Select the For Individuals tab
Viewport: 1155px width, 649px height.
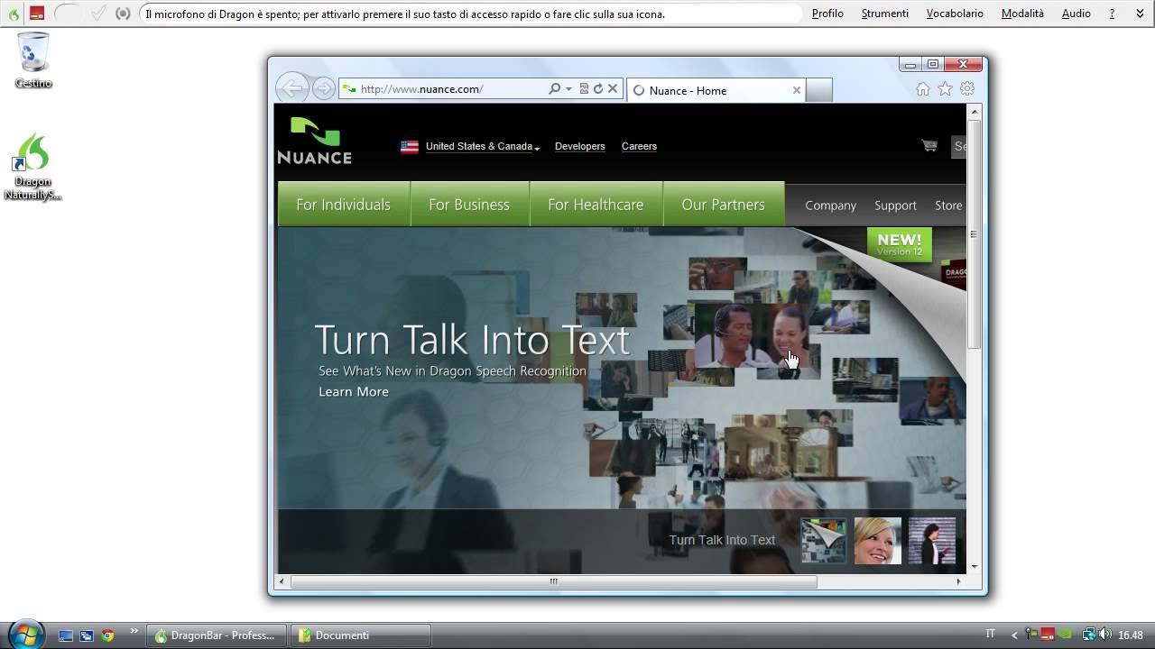coord(344,205)
